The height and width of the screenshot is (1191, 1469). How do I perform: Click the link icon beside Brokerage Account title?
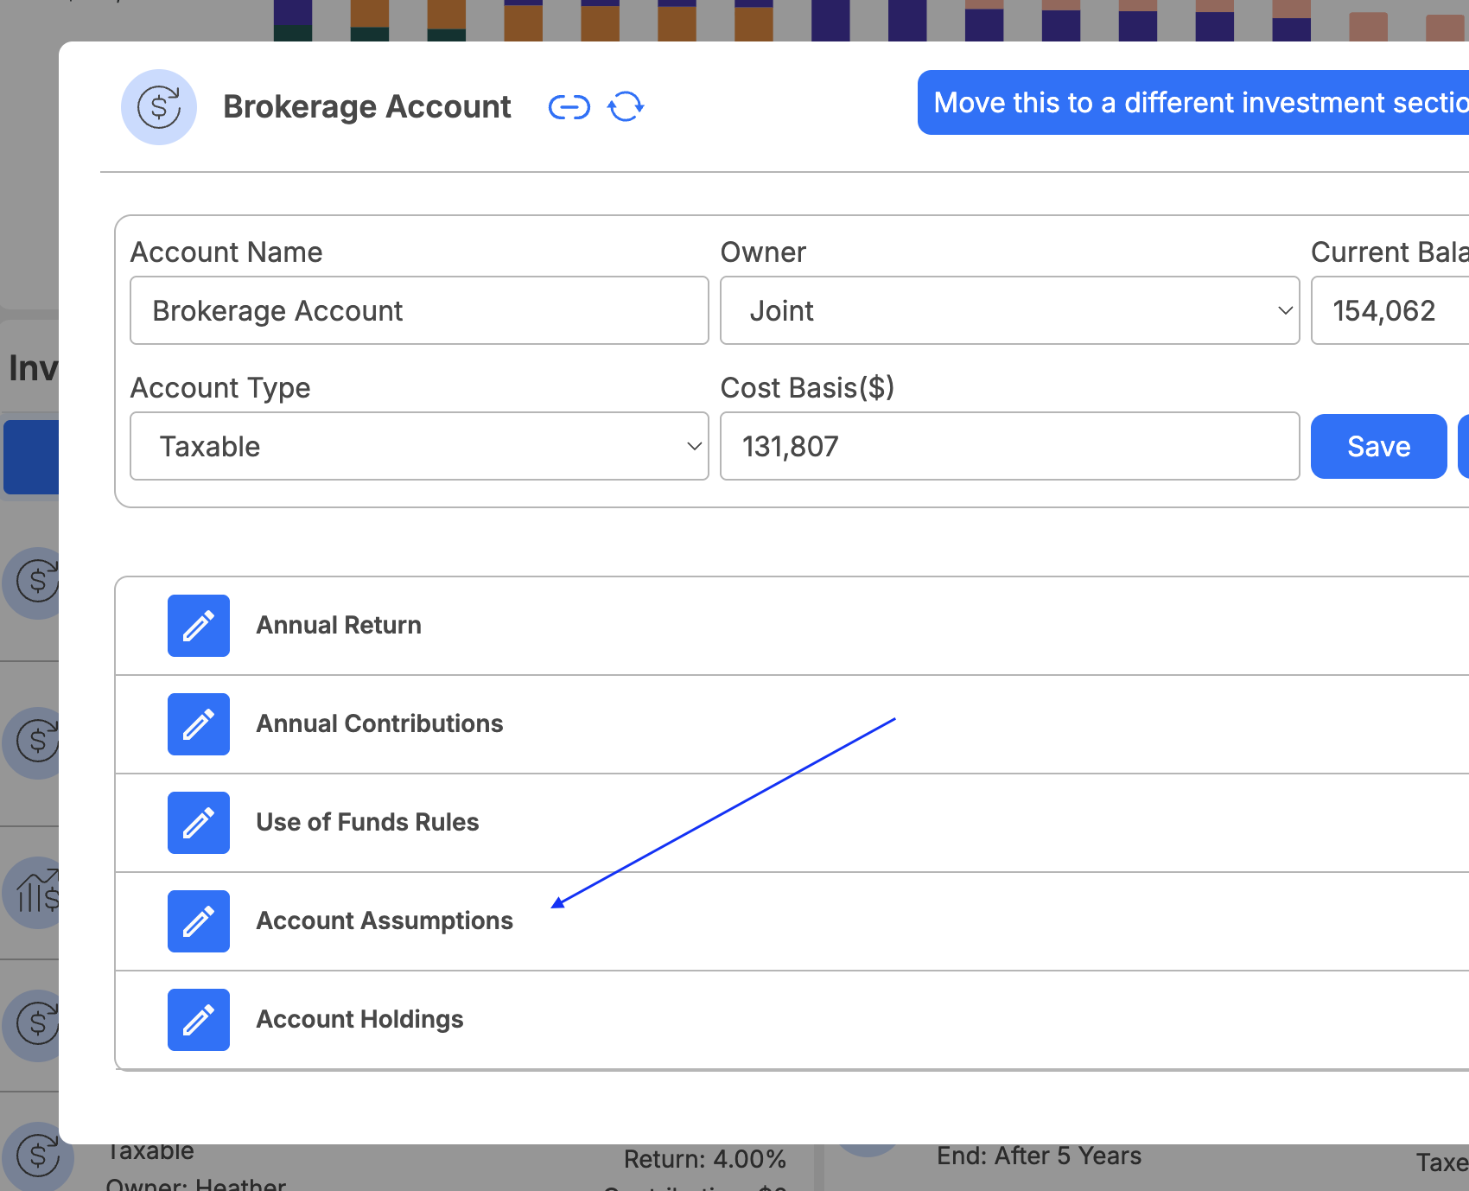569,107
